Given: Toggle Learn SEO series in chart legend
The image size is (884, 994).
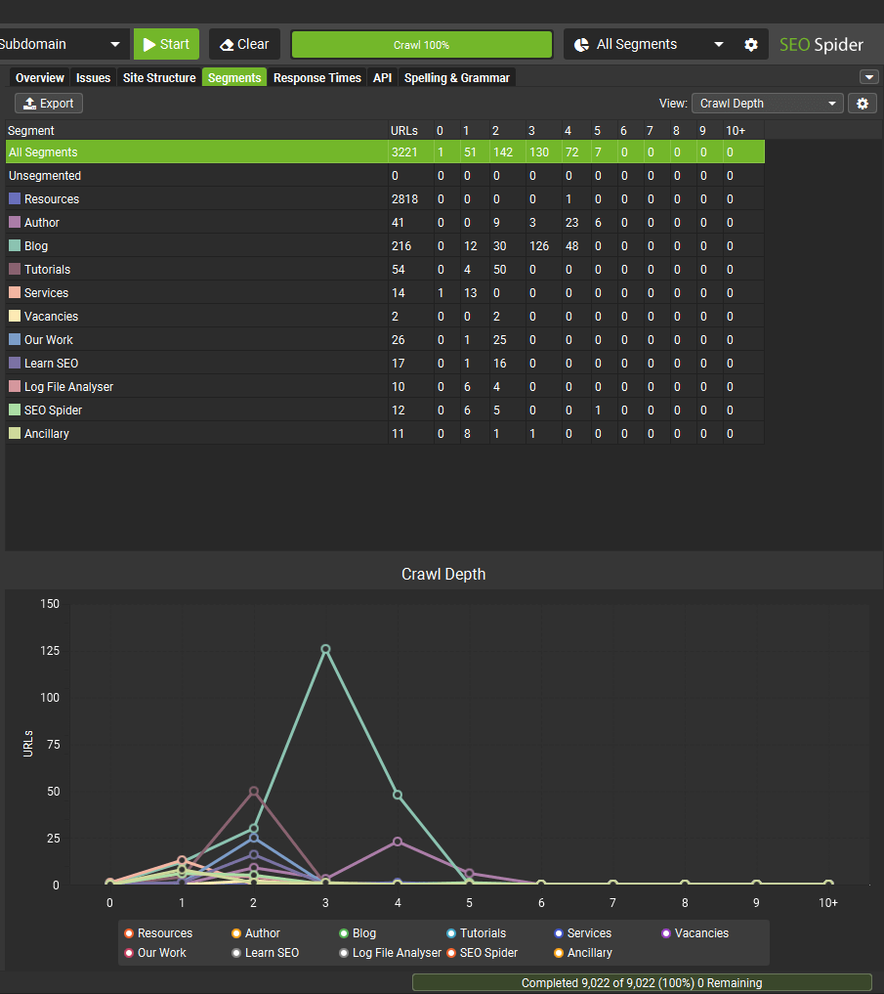Looking at the screenshot, I should tap(266, 953).
